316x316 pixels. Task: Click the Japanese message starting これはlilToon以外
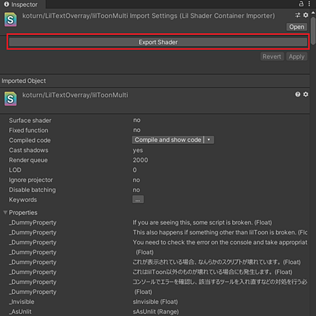[x=212, y=272]
